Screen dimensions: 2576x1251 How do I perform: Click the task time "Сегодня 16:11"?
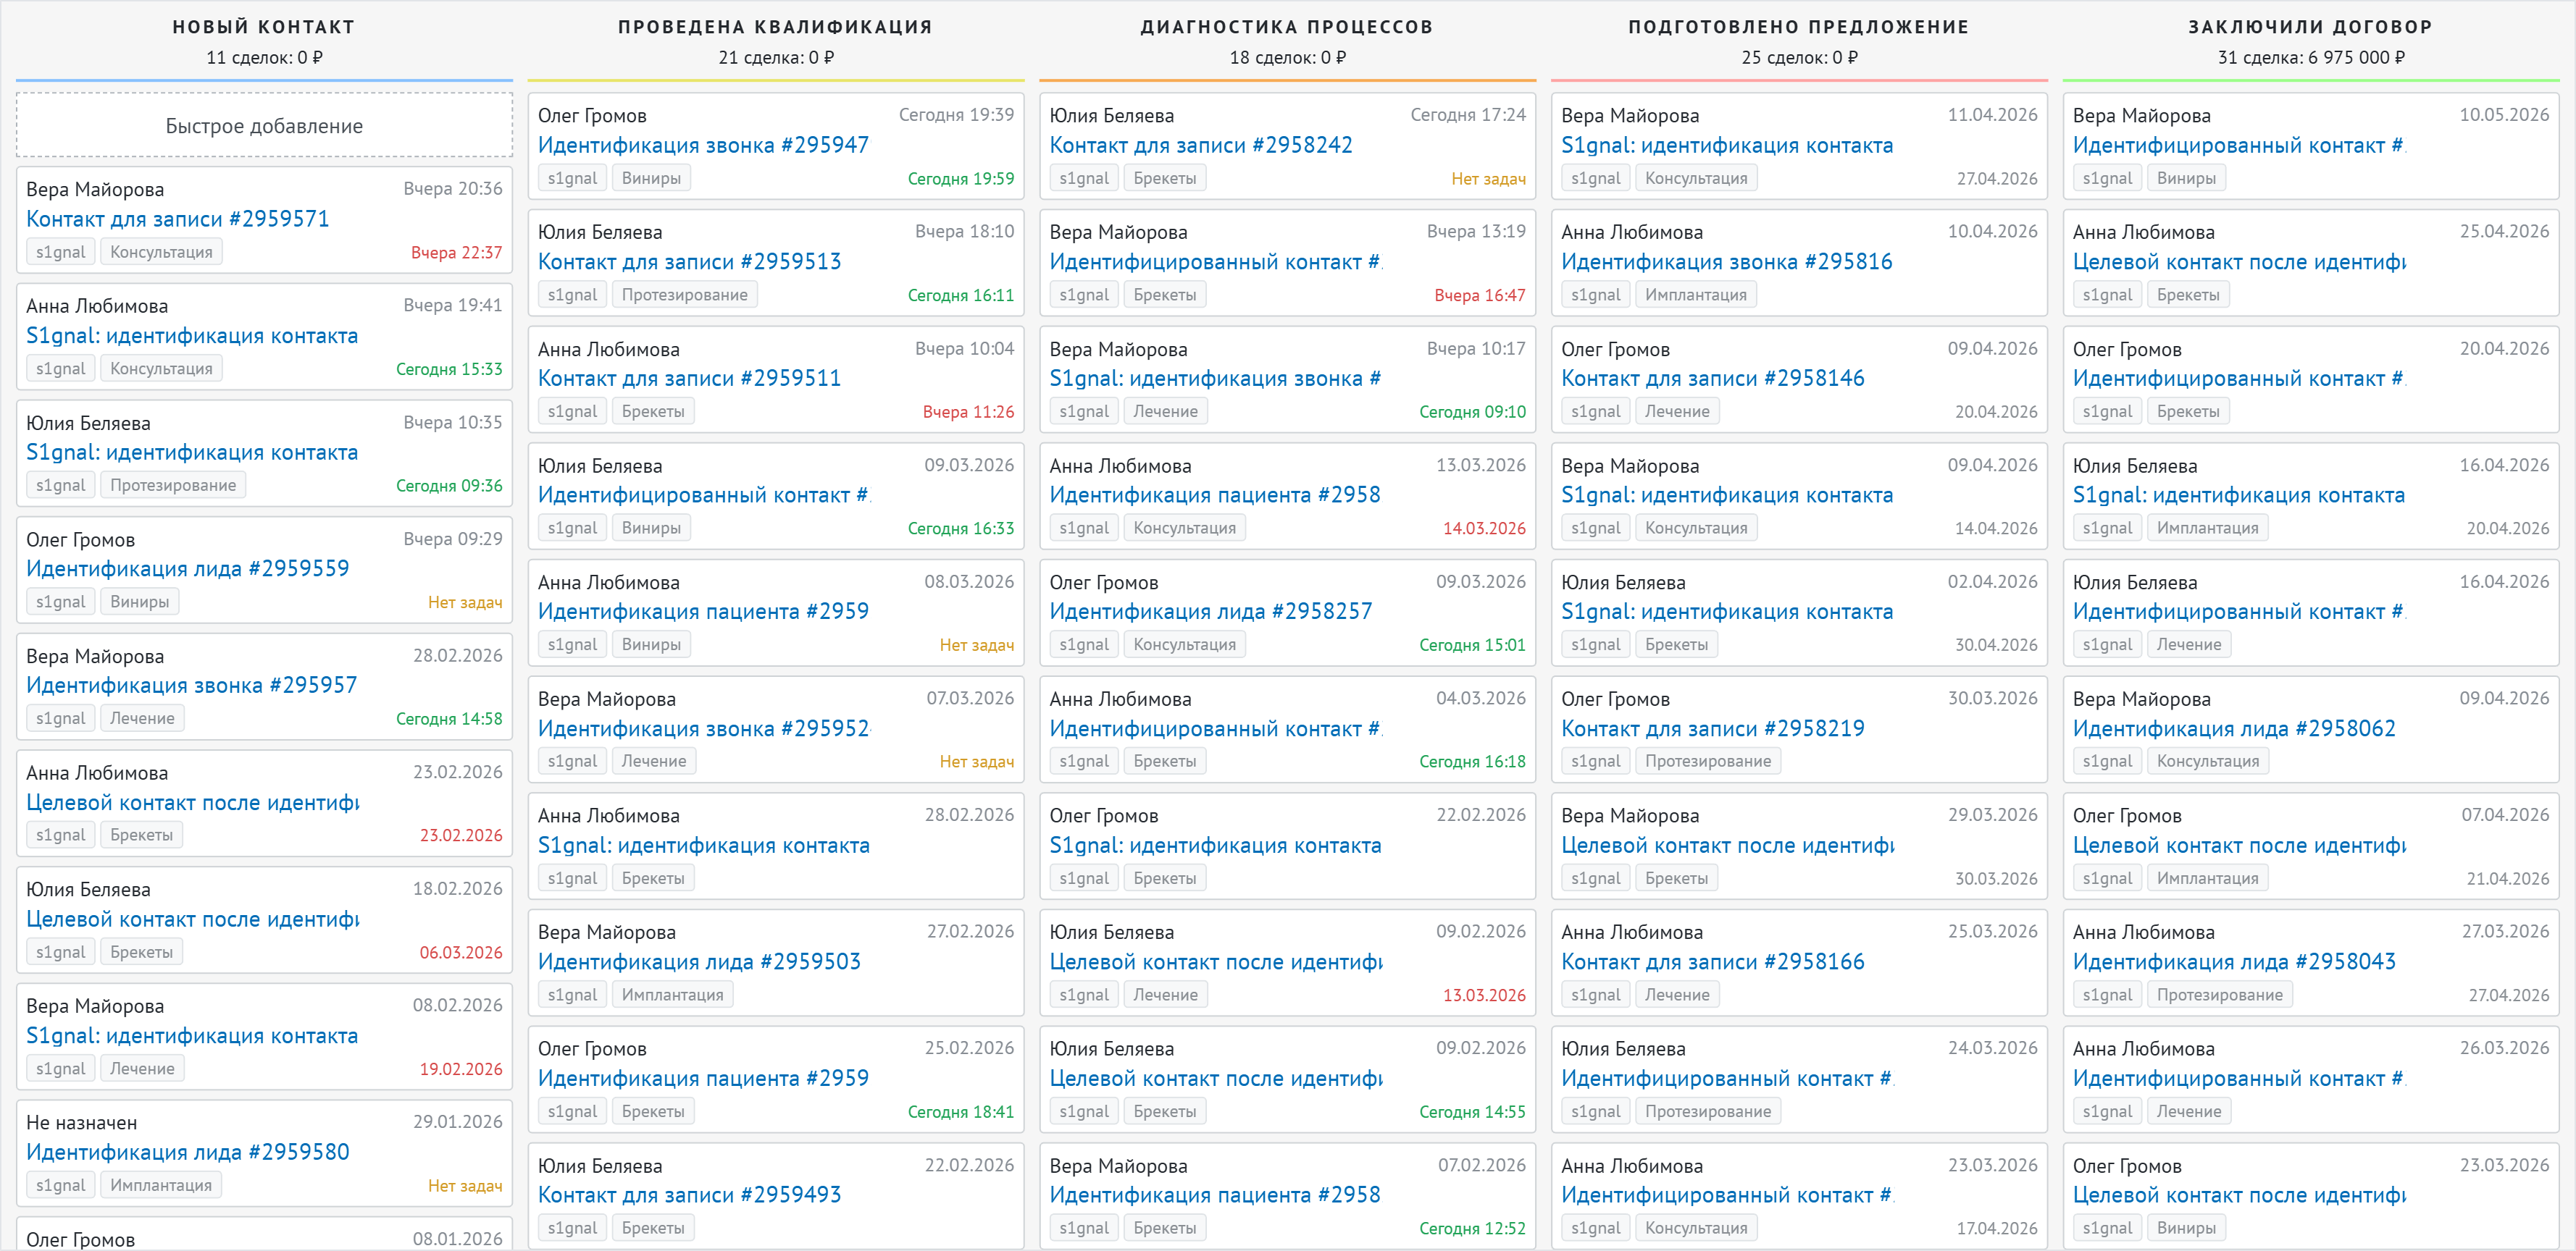pos(961,296)
